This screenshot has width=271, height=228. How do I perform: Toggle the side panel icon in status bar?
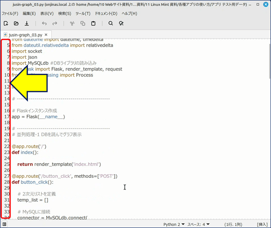5,224
